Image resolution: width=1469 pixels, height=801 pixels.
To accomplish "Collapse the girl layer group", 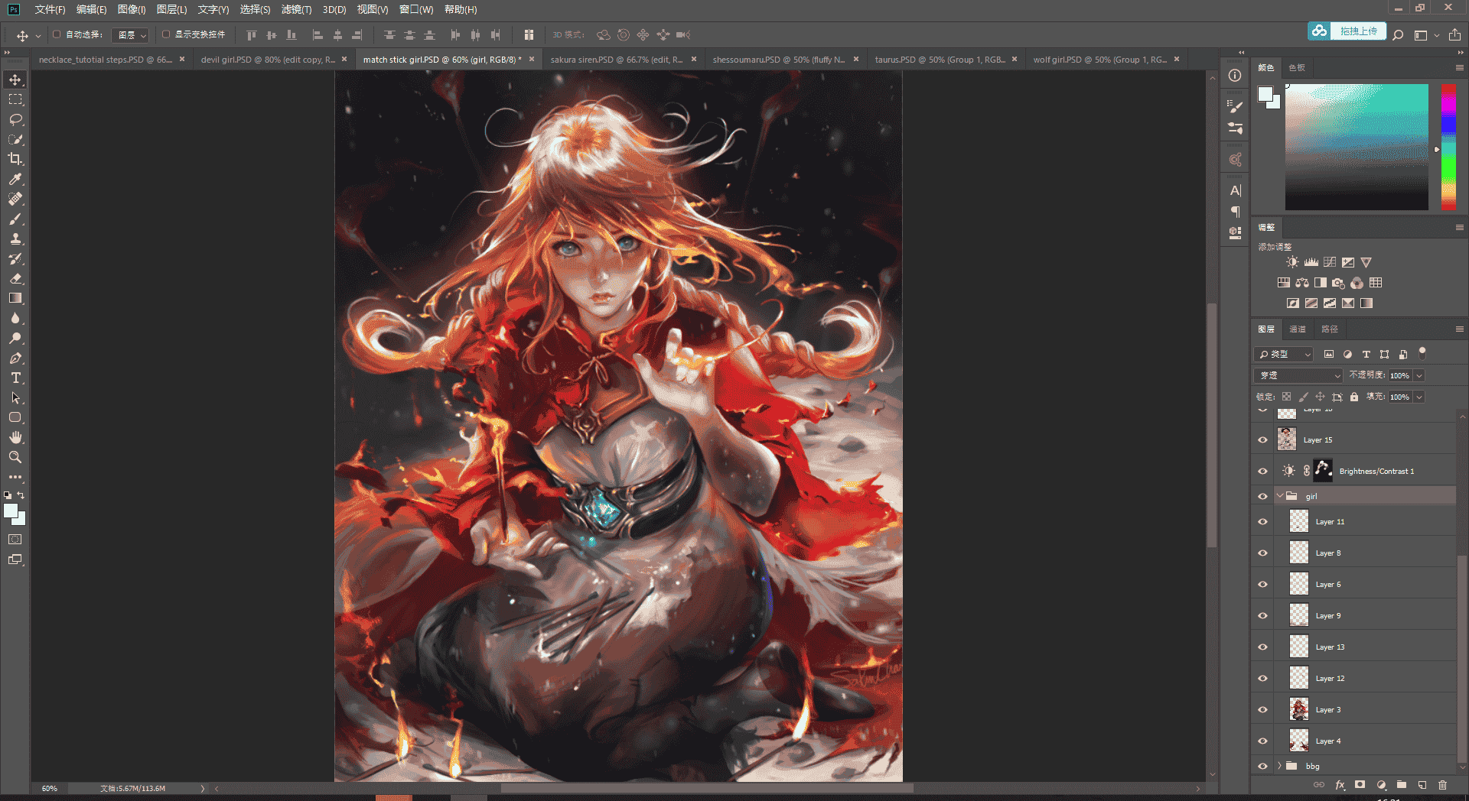I will [x=1279, y=496].
